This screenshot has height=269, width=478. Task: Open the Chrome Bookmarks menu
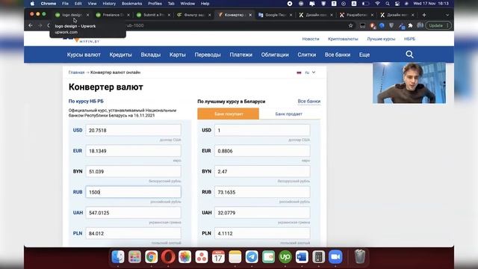point(131,4)
